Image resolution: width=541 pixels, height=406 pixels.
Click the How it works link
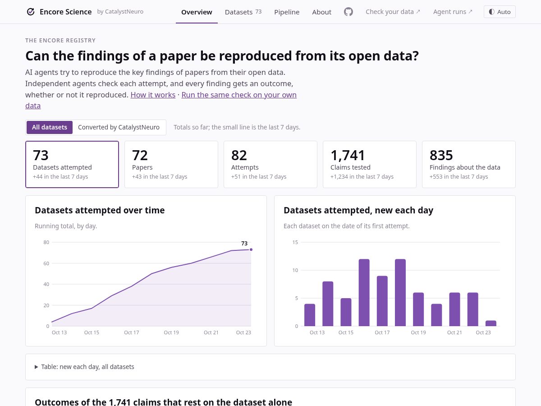pos(153,95)
